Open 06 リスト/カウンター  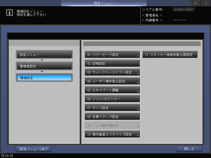[x=112, y=99]
